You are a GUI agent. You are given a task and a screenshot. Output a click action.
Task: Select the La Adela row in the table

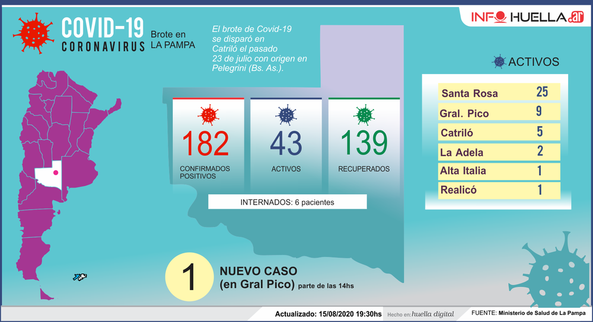[498, 152]
